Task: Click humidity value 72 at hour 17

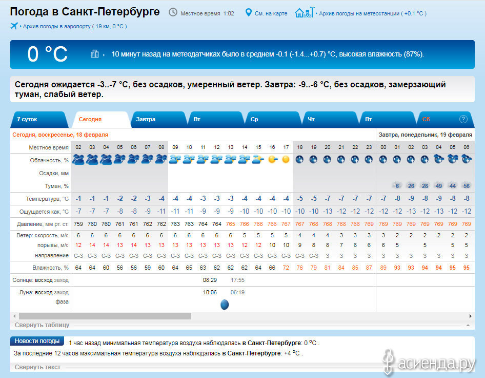Action: click(x=286, y=268)
